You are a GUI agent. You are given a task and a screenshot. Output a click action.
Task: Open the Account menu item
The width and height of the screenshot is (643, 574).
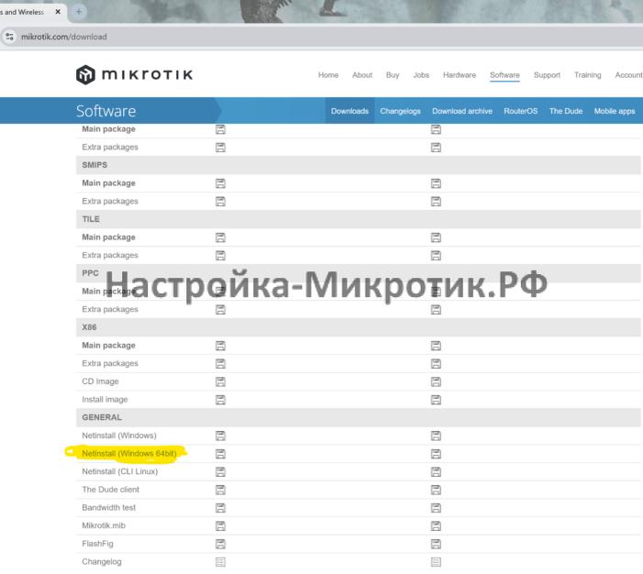[628, 75]
